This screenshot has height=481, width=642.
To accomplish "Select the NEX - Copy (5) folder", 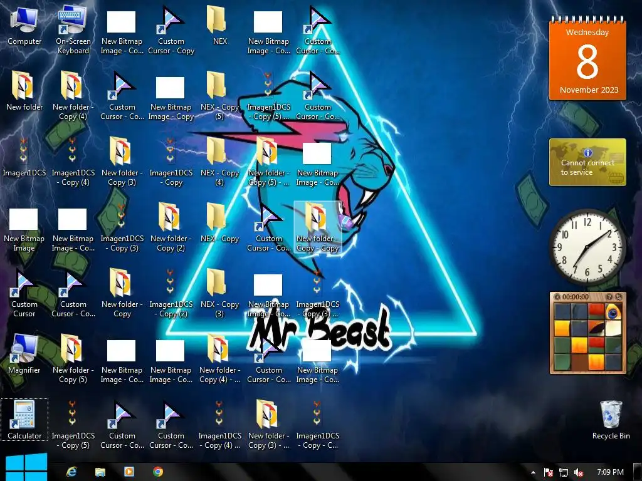I will click(x=219, y=96).
